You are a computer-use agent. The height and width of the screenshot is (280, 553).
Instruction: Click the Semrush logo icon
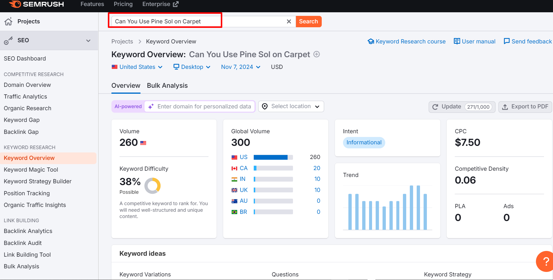tap(15, 4)
